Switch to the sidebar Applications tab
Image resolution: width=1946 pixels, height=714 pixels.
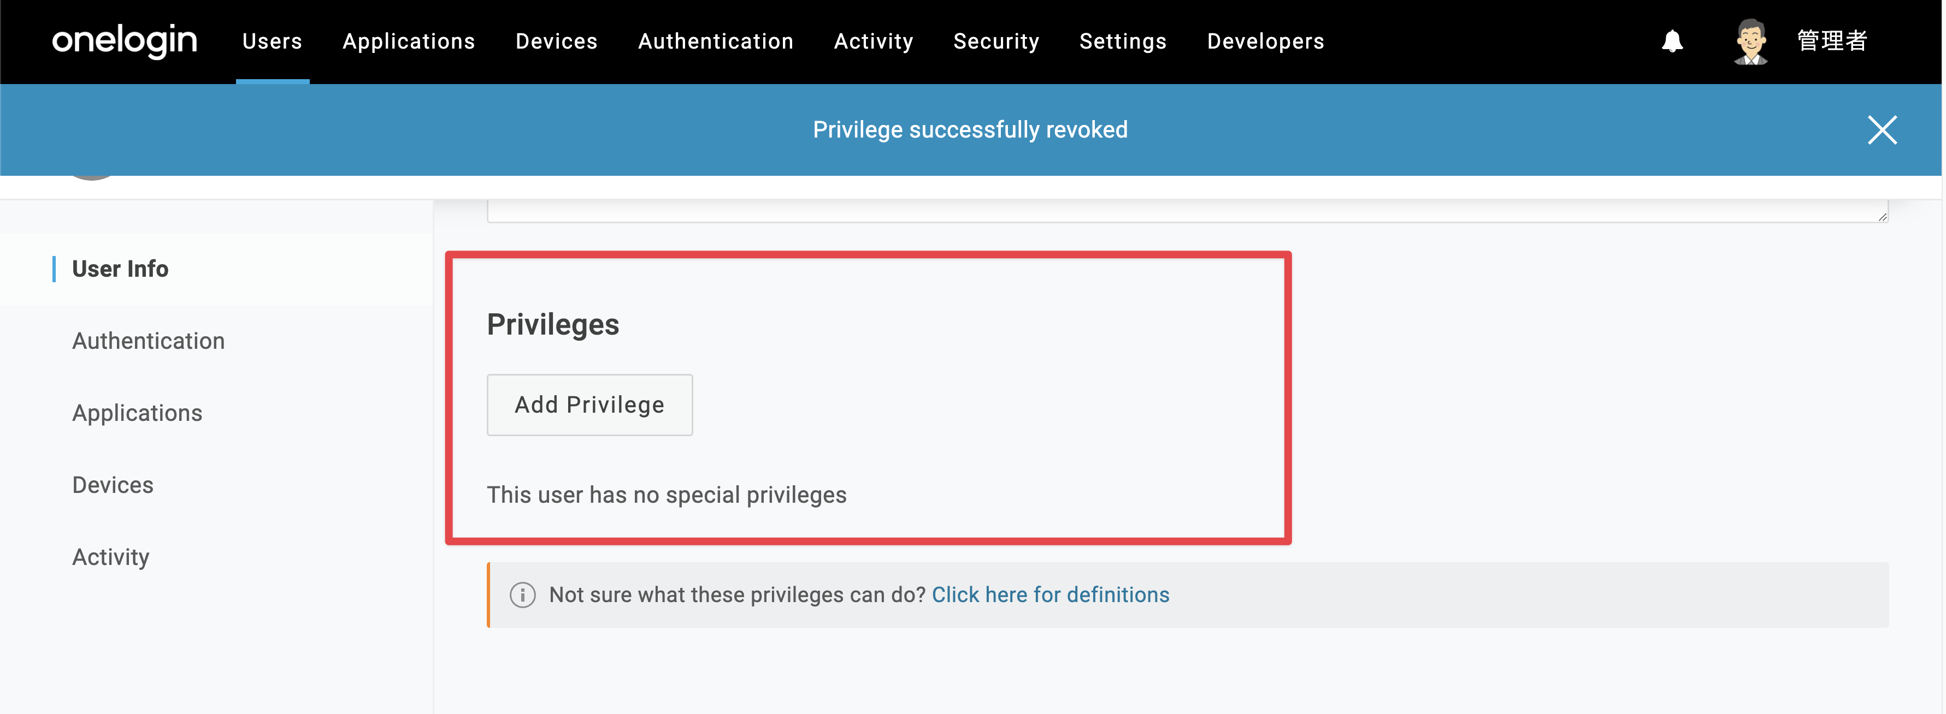pyautogui.click(x=138, y=413)
